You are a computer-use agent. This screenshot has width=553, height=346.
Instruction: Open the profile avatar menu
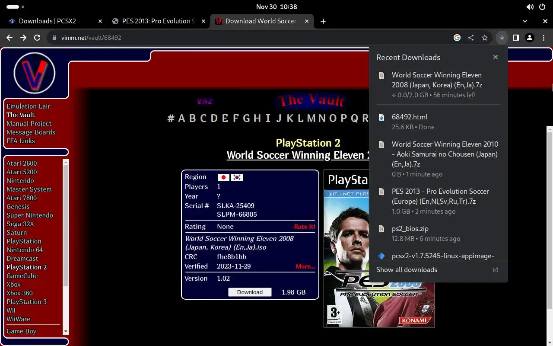(x=530, y=38)
